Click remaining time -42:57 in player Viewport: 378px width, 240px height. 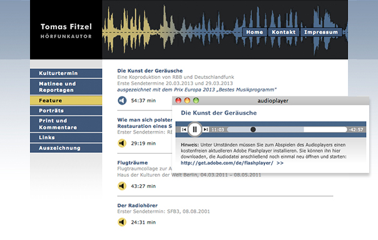point(356,130)
